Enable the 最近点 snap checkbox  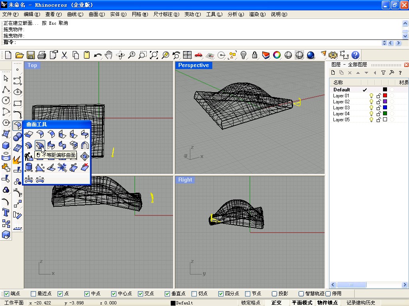point(33,294)
